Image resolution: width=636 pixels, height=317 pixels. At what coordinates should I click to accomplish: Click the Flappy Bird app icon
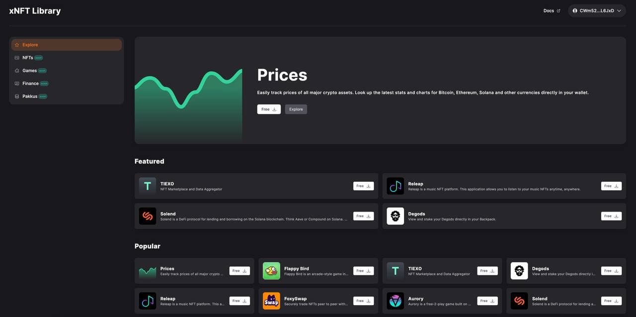[x=271, y=271]
